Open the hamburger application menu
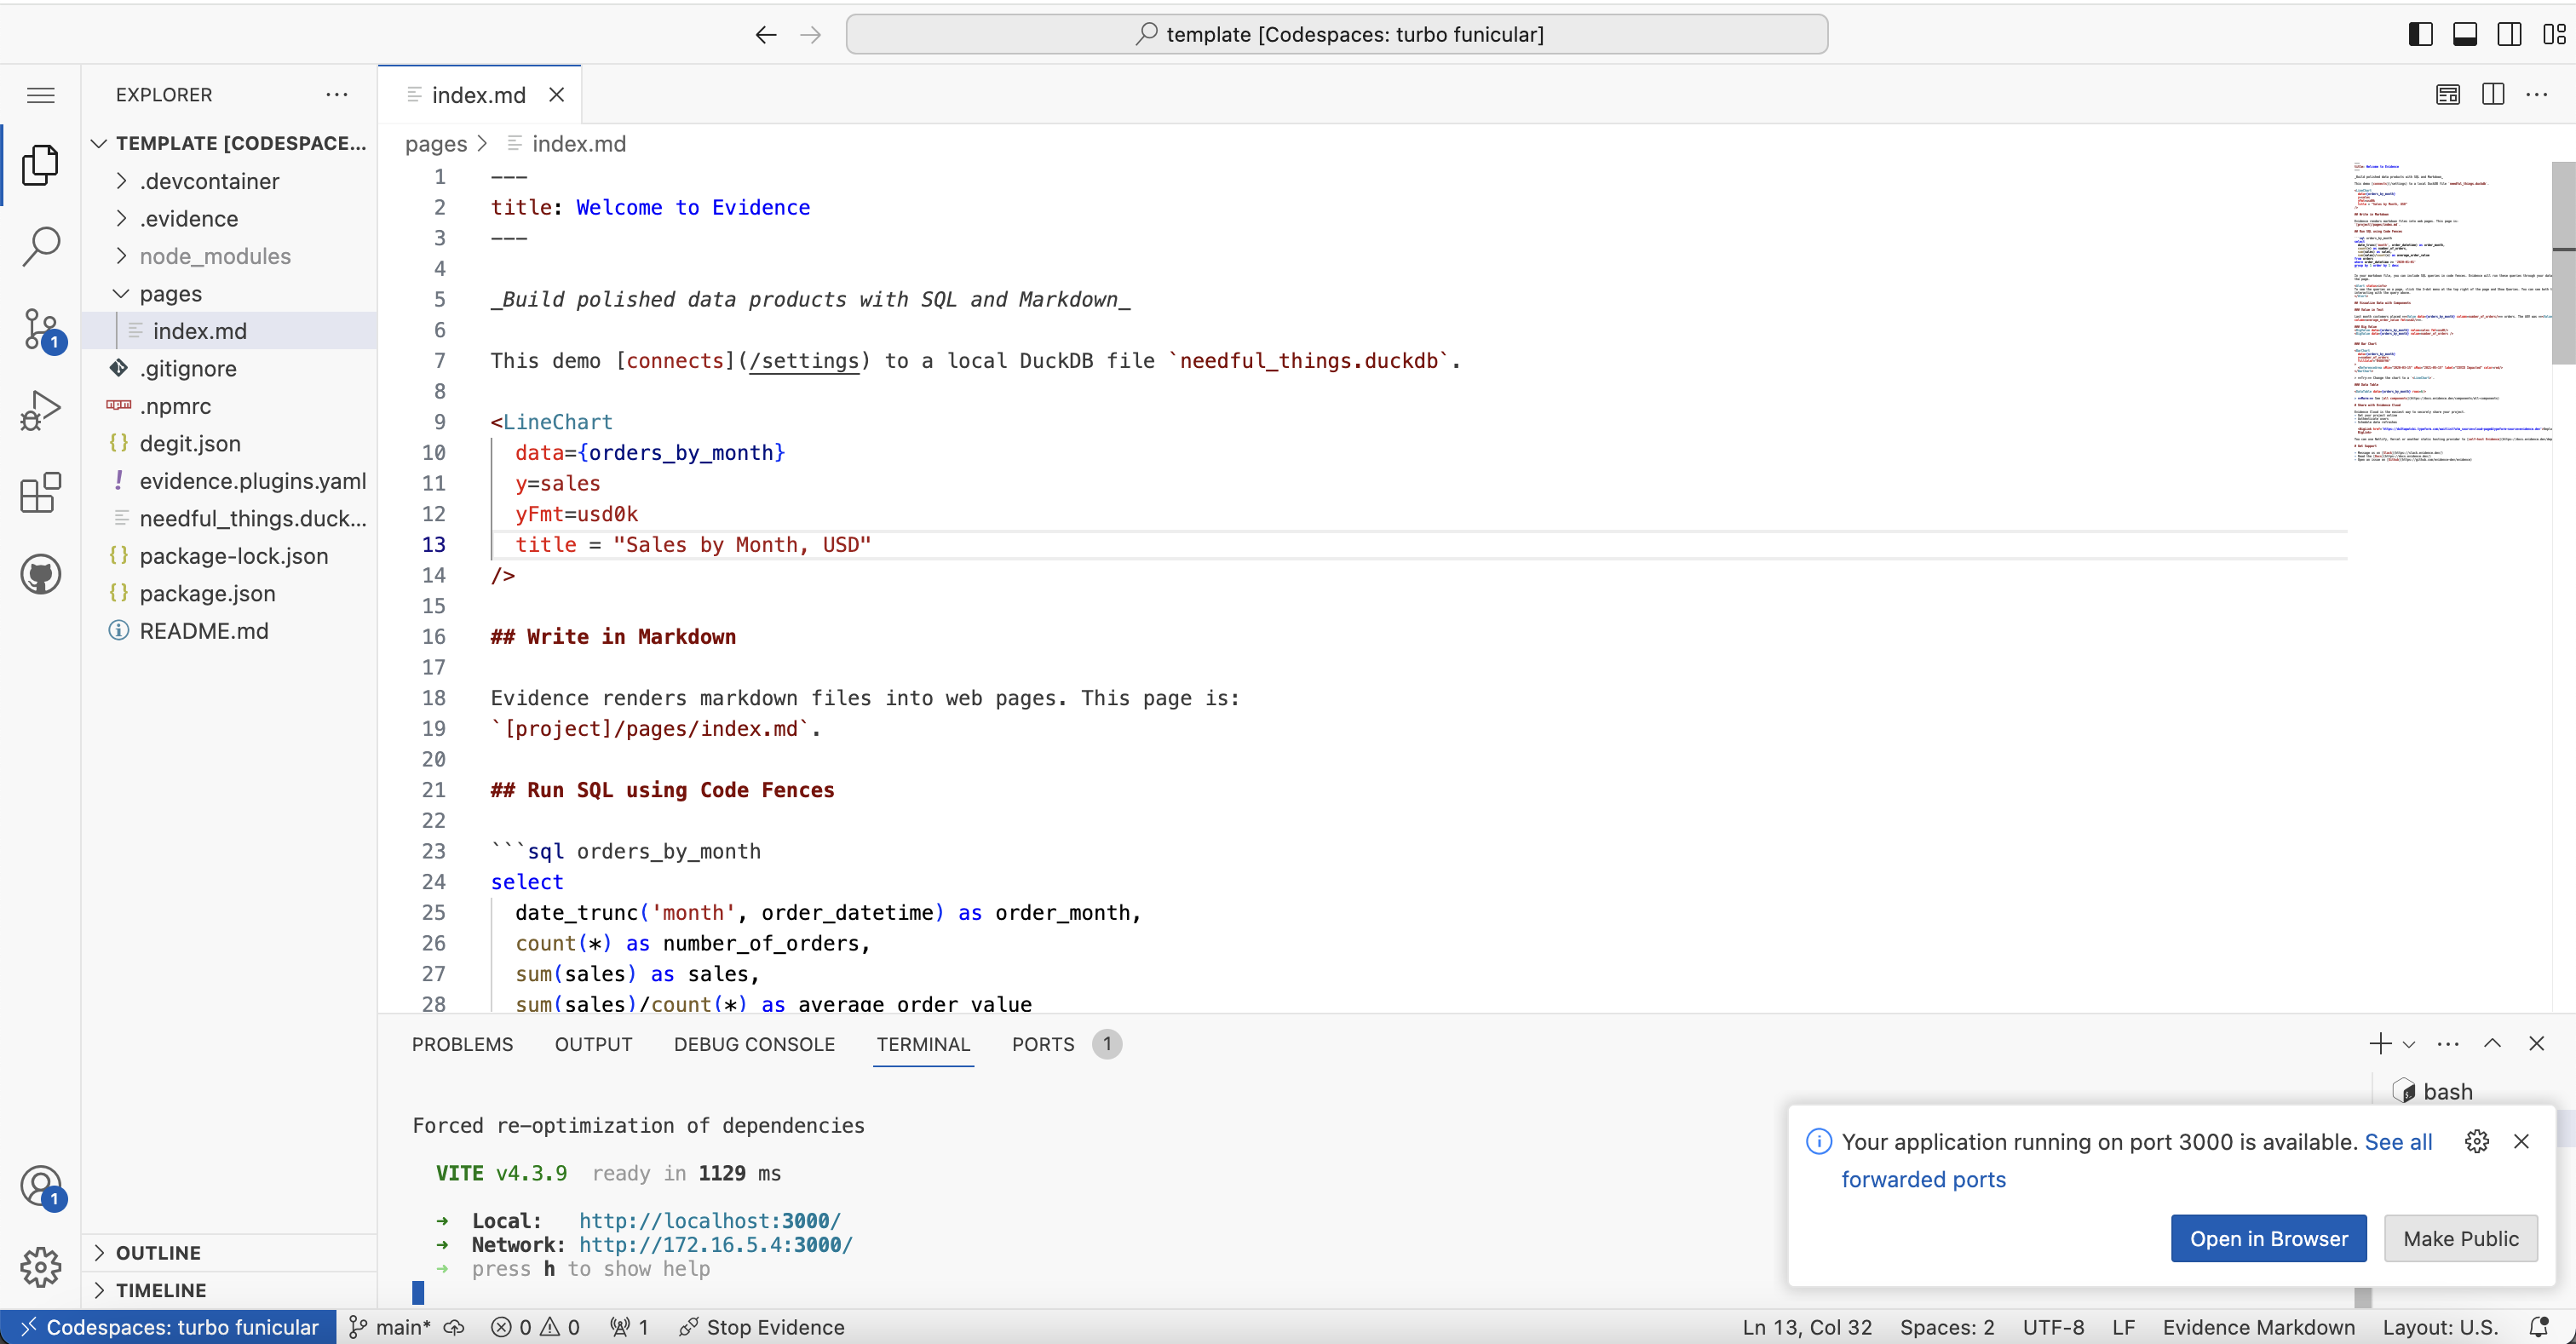The height and width of the screenshot is (1344, 2576). pos(41,95)
